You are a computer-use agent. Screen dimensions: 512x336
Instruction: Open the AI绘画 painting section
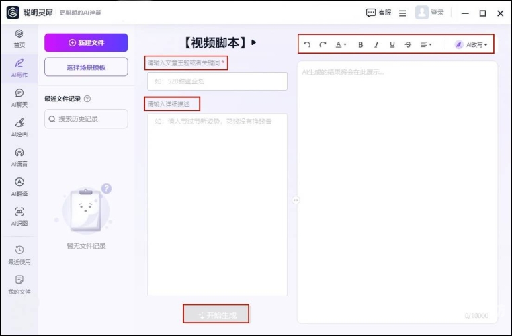(x=19, y=128)
